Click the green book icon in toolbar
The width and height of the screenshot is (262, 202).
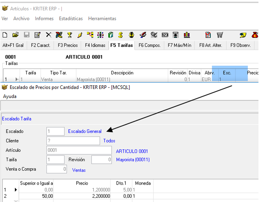pos(110,35)
